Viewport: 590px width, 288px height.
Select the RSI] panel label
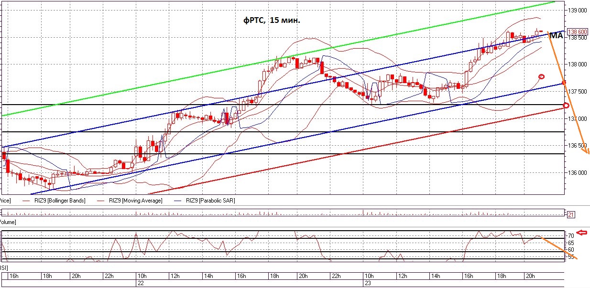[4, 269]
